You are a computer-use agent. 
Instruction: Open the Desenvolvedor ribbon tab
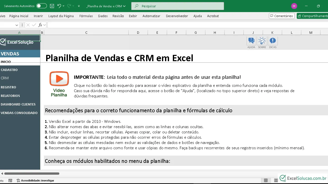click(177, 16)
